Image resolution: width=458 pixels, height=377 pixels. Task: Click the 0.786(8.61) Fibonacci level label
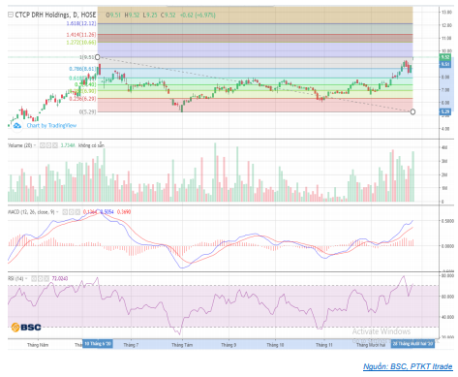[82, 69]
